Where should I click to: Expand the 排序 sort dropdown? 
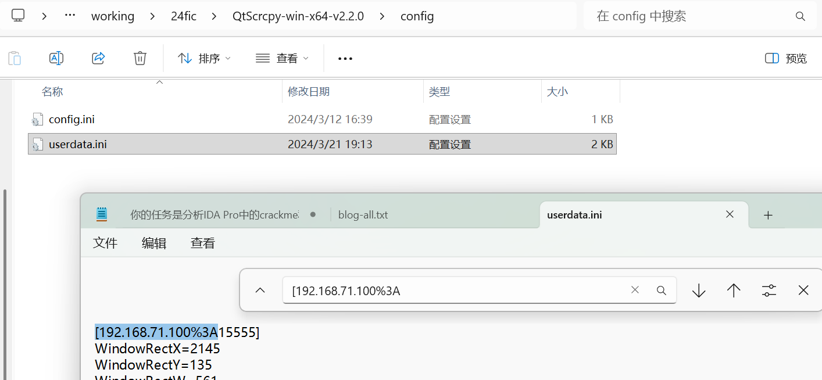pyautogui.click(x=204, y=59)
